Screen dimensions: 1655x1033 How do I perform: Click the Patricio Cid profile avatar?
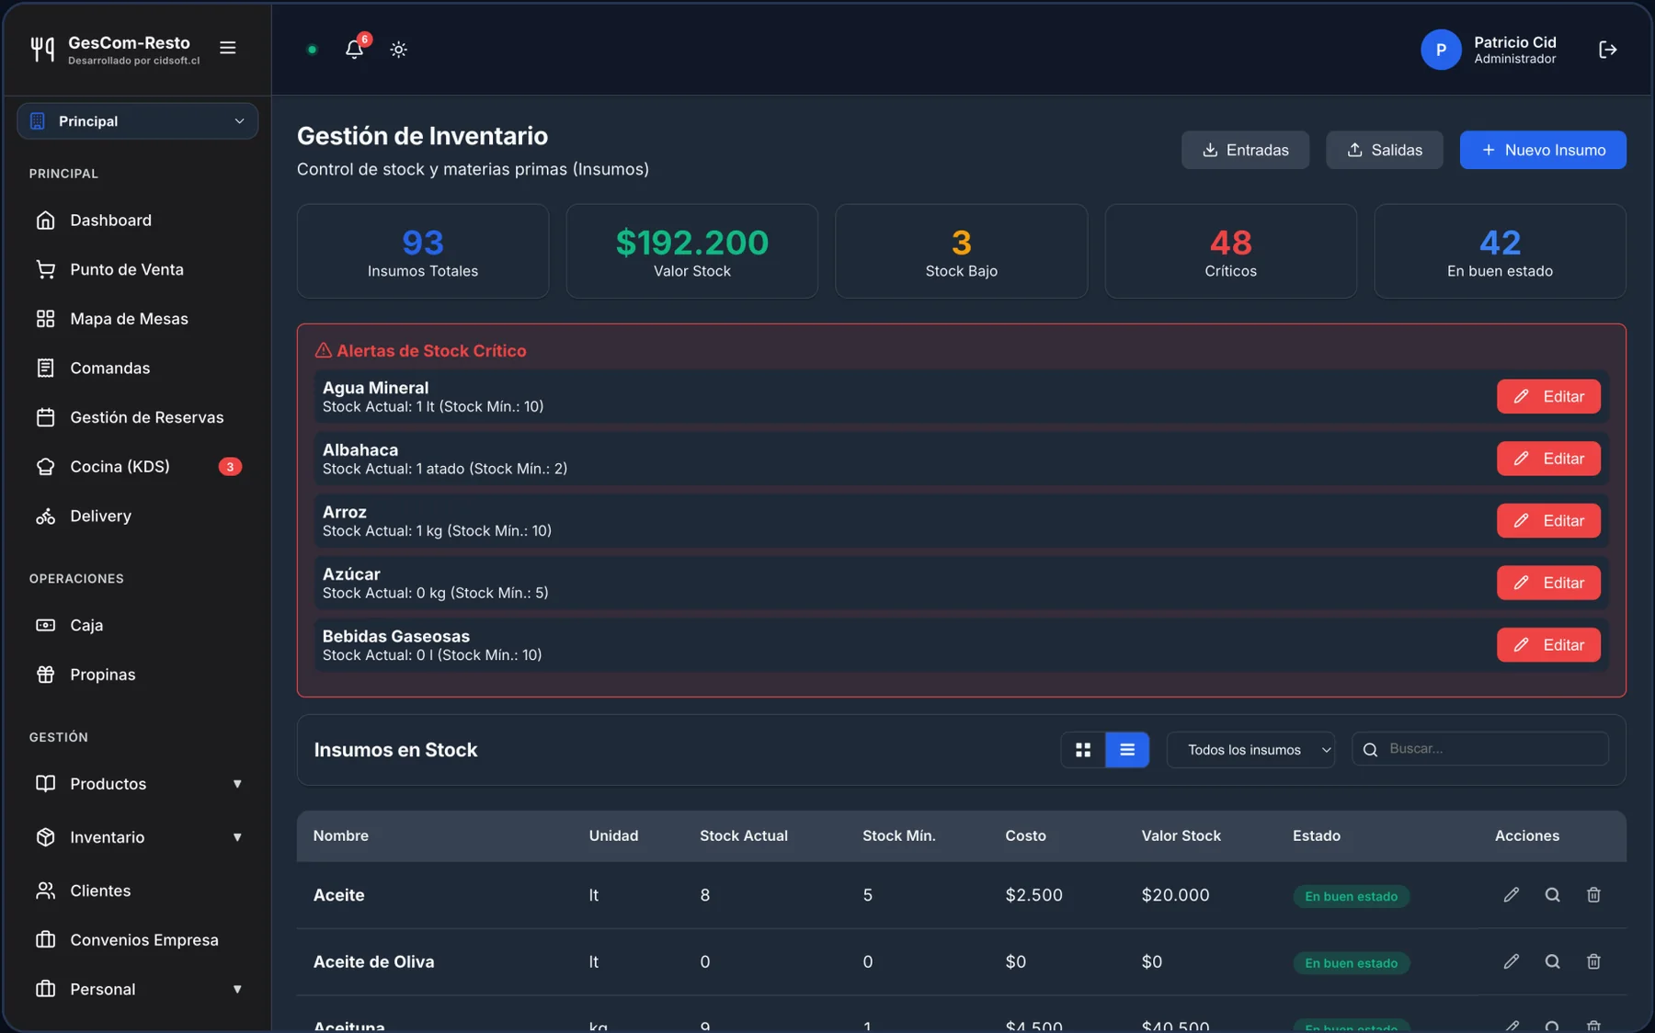[x=1441, y=50]
